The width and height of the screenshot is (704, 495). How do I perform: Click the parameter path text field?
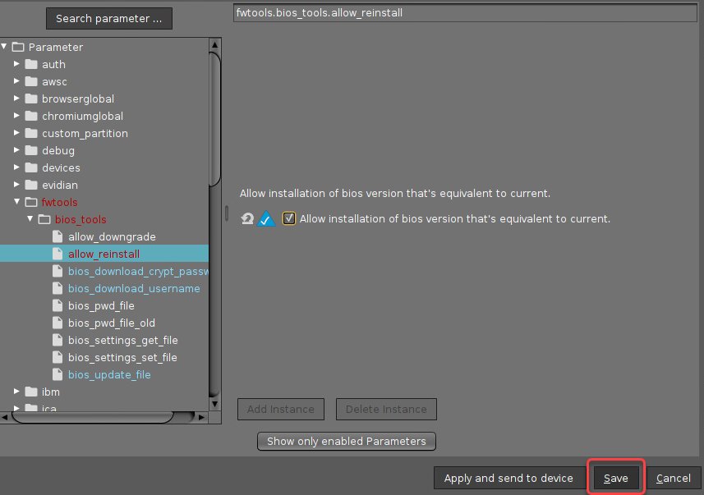[x=467, y=14]
